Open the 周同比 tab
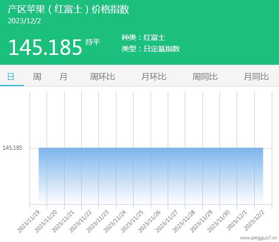This screenshot has width=279, height=242. (205, 77)
